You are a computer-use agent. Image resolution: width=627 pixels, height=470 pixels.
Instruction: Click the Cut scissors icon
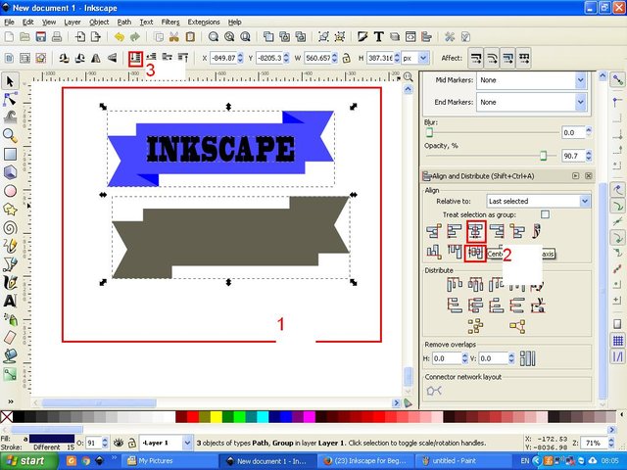coord(174,37)
